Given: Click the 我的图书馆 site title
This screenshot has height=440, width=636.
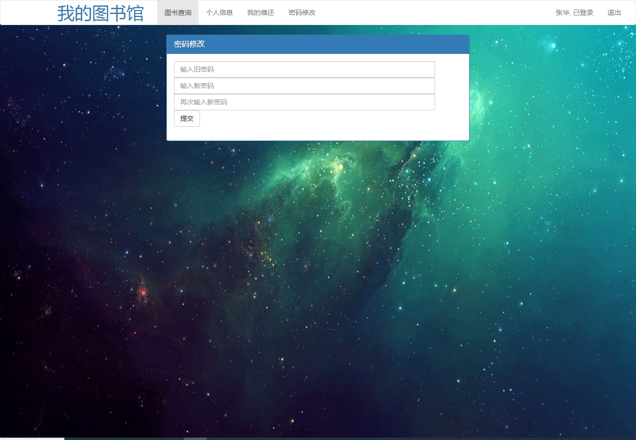Looking at the screenshot, I should click(x=100, y=13).
